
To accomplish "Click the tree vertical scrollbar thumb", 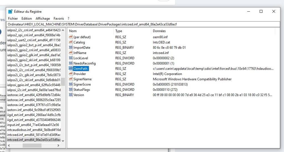I will click(63, 82).
